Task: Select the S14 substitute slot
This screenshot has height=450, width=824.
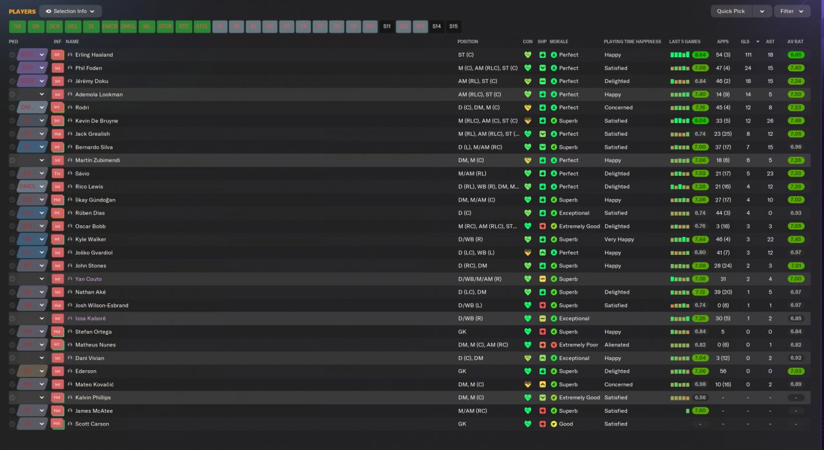Action: 436,26
